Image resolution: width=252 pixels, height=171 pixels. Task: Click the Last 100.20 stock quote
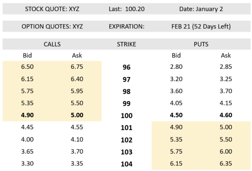coord(127,9)
